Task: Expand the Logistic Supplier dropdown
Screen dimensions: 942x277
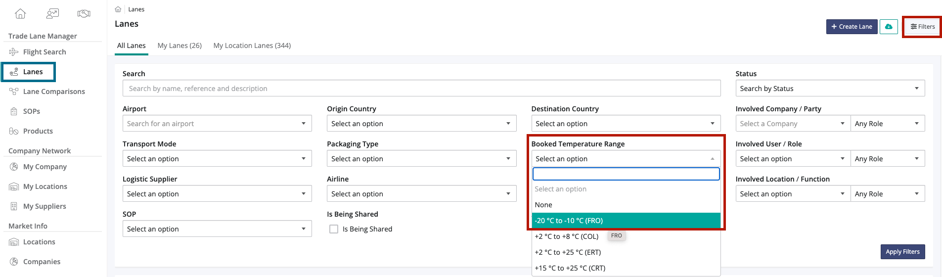Action: point(217,194)
